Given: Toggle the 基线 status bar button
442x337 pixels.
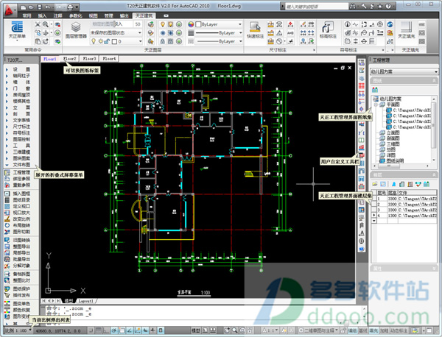Looking at the screenshot, I should click(362, 330).
